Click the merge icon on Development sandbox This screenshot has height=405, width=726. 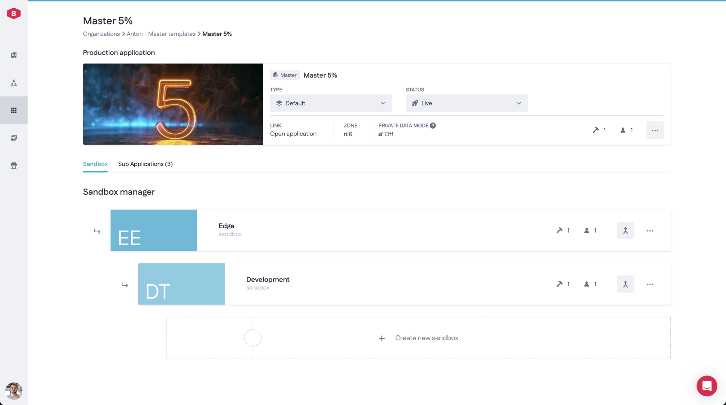[626, 284]
